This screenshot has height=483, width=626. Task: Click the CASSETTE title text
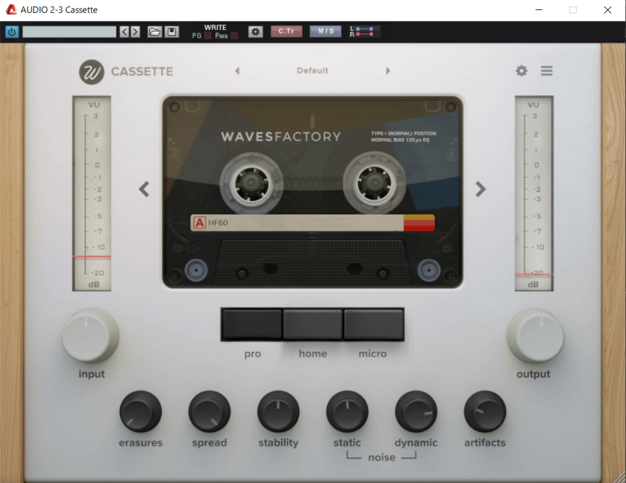click(142, 72)
